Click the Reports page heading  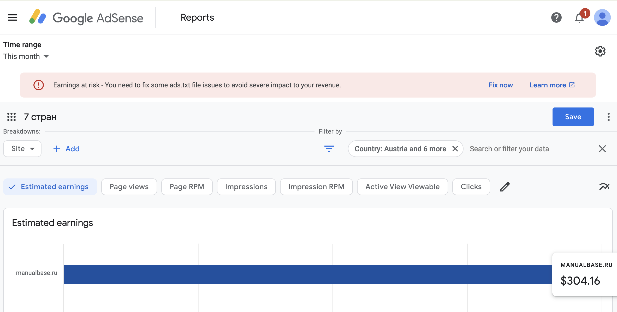point(197,17)
